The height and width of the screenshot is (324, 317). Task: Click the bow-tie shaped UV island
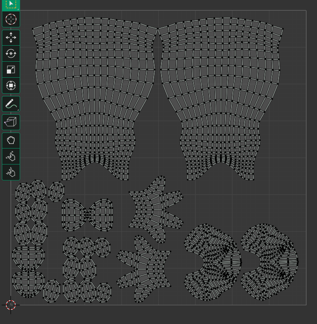tap(87, 215)
